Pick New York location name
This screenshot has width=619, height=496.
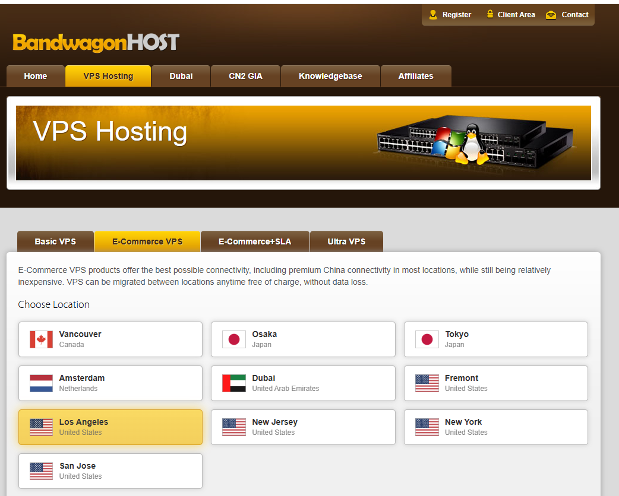[x=463, y=422]
